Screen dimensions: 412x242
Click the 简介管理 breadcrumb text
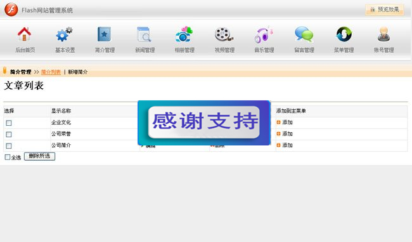point(21,72)
